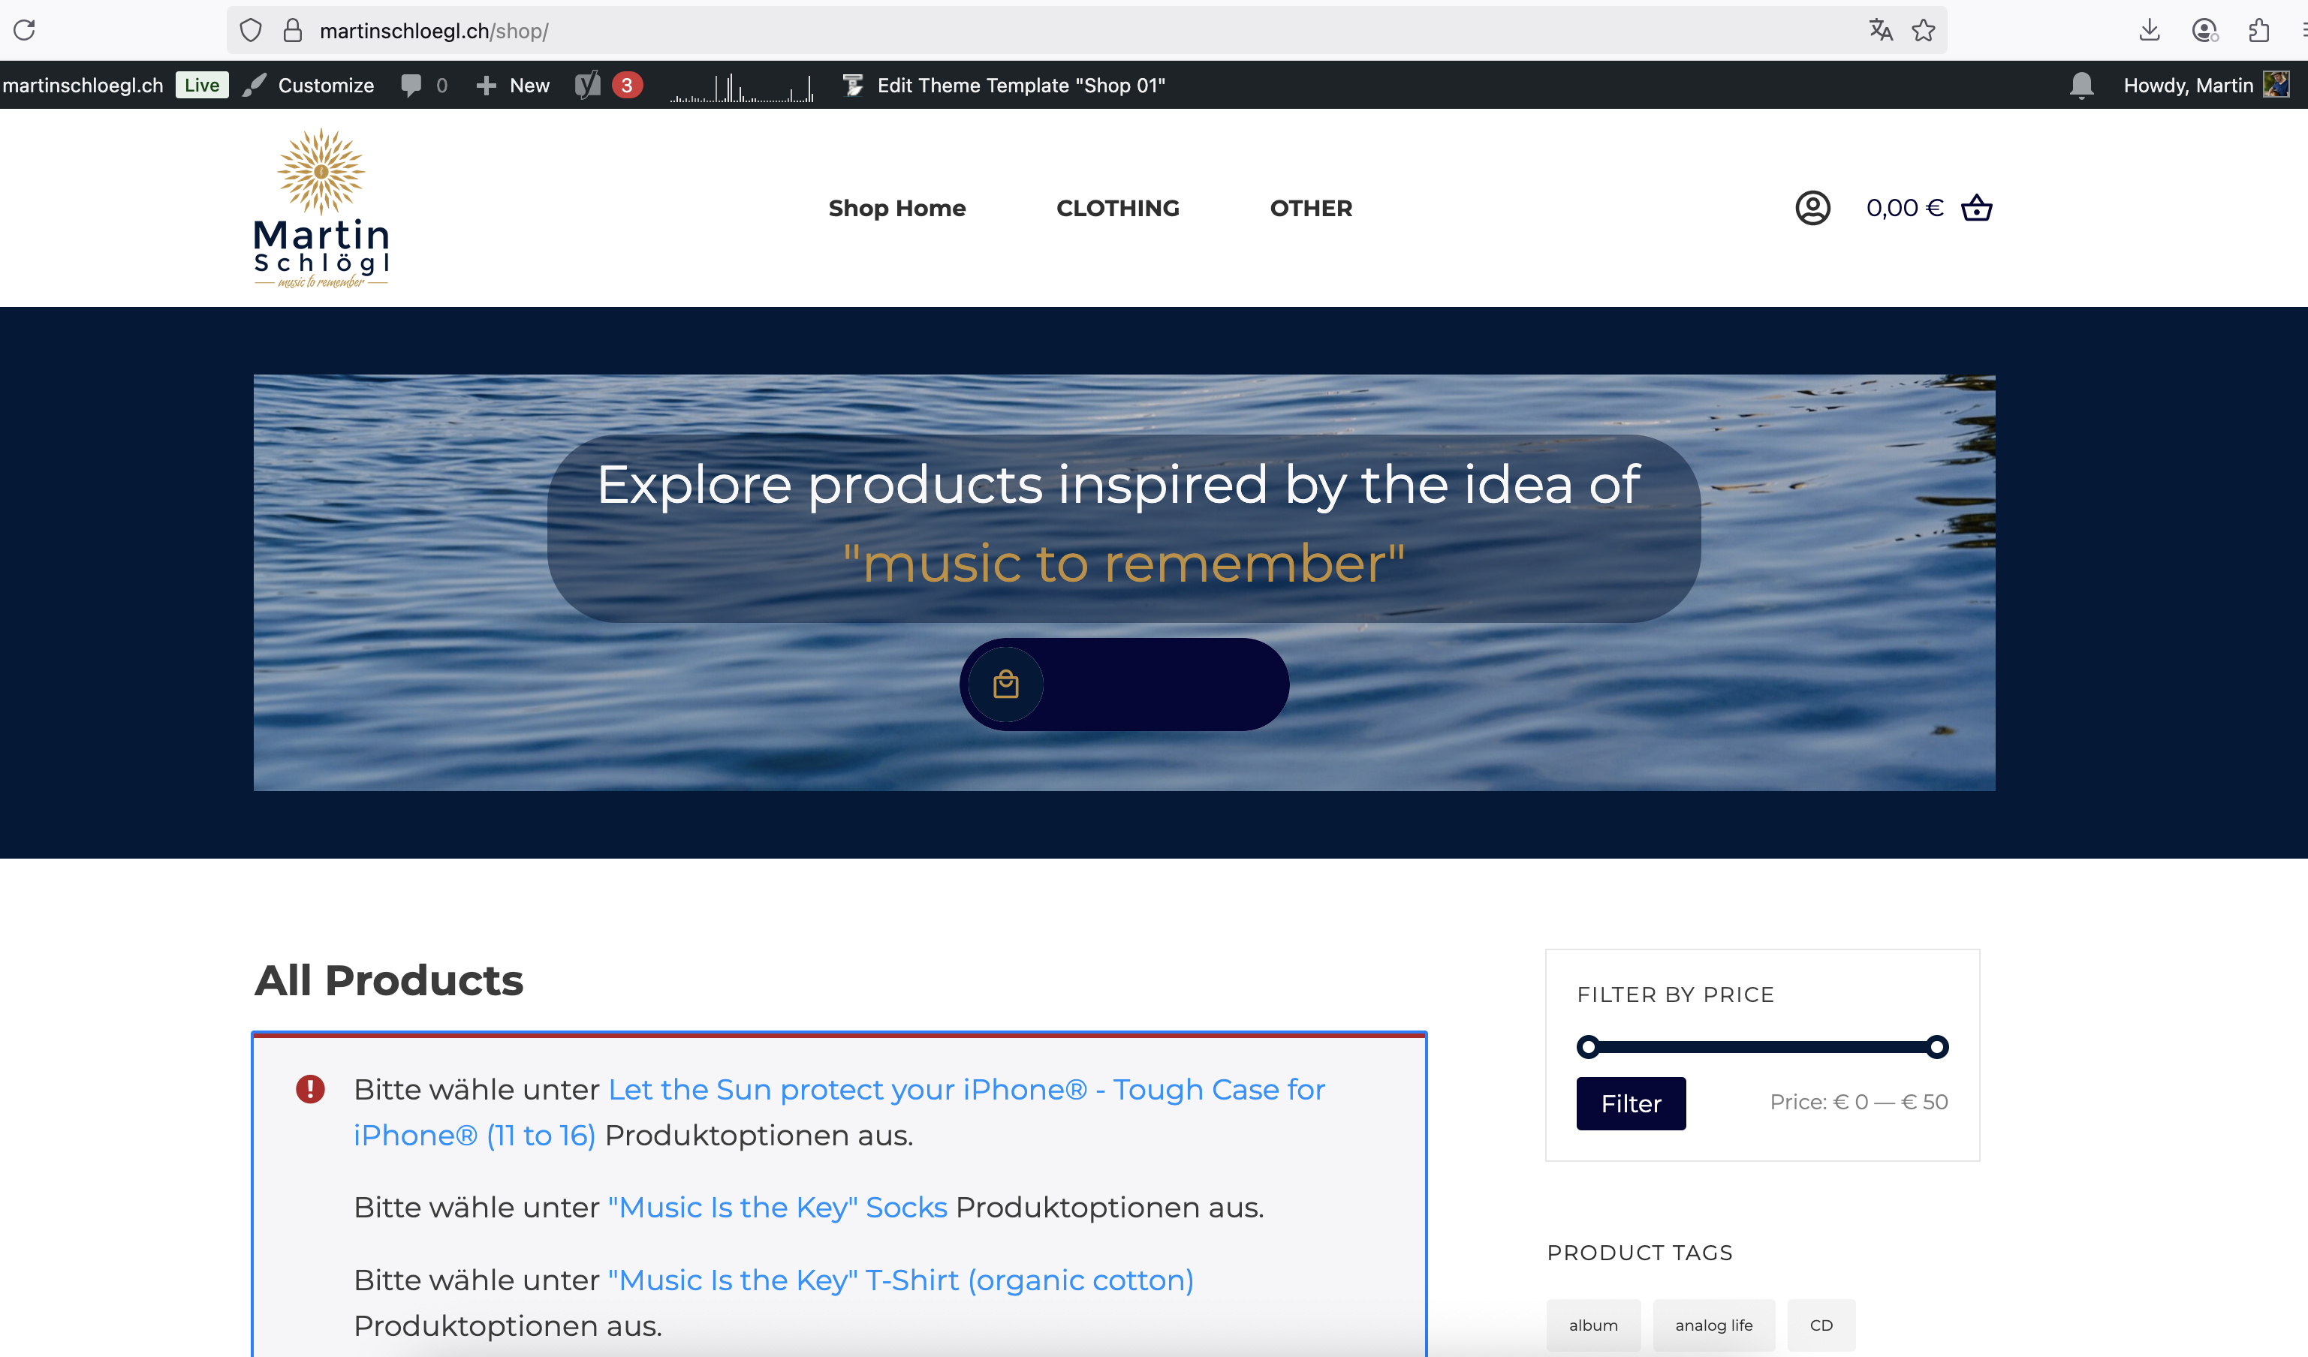Bookmark this page with the star icon
Viewport: 2308px width, 1357px height.
(1924, 30)
